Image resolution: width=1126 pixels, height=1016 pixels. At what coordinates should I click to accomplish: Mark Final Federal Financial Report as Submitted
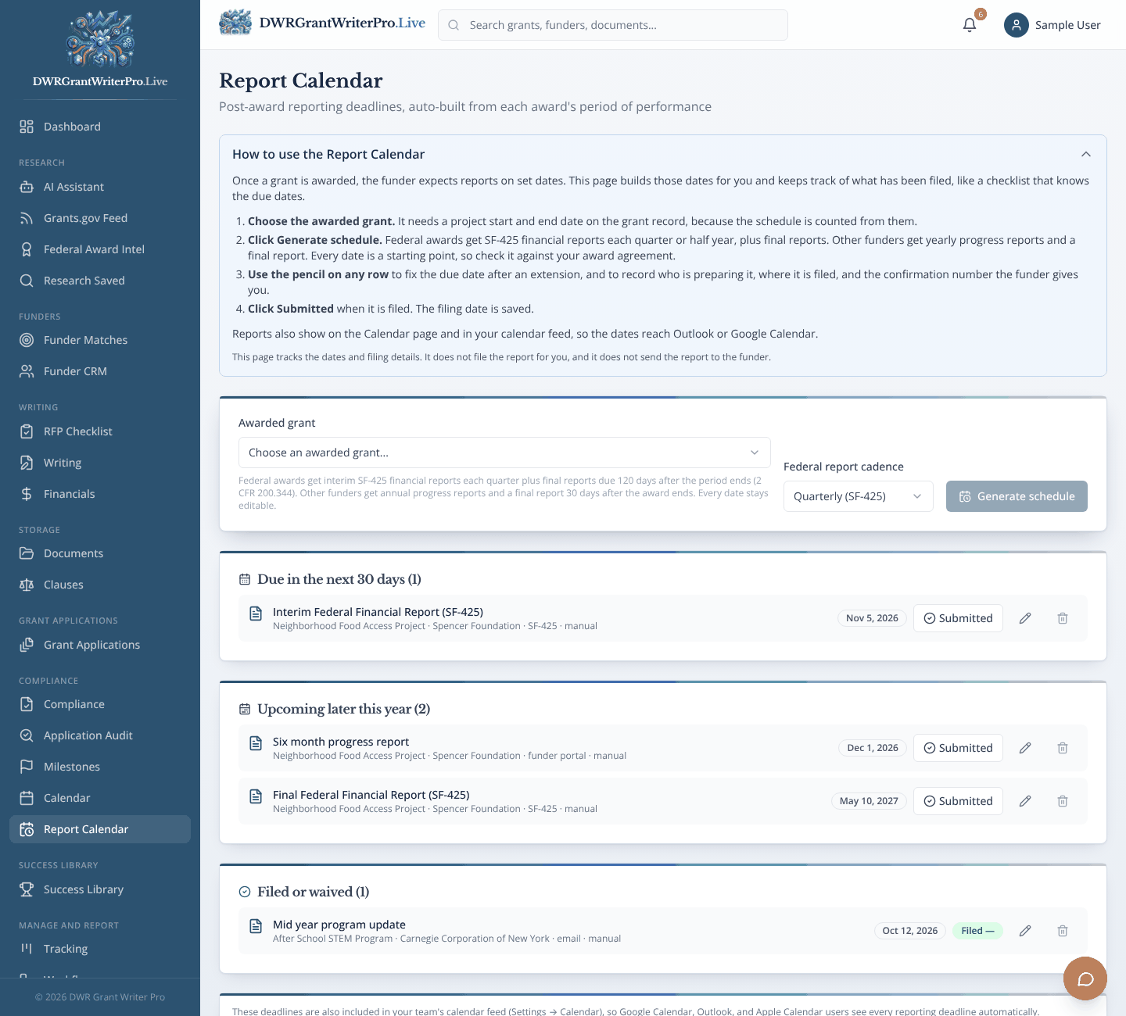point(958,801)
